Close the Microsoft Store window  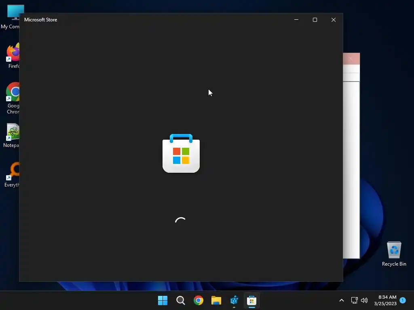pyautogui.click(x=334, y=20)
